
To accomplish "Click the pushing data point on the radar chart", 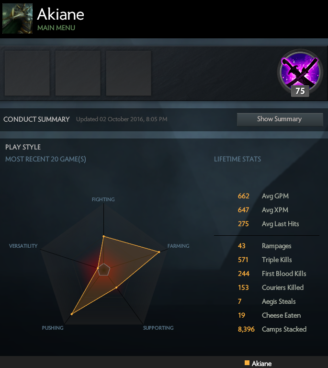I will coord(72,314).
